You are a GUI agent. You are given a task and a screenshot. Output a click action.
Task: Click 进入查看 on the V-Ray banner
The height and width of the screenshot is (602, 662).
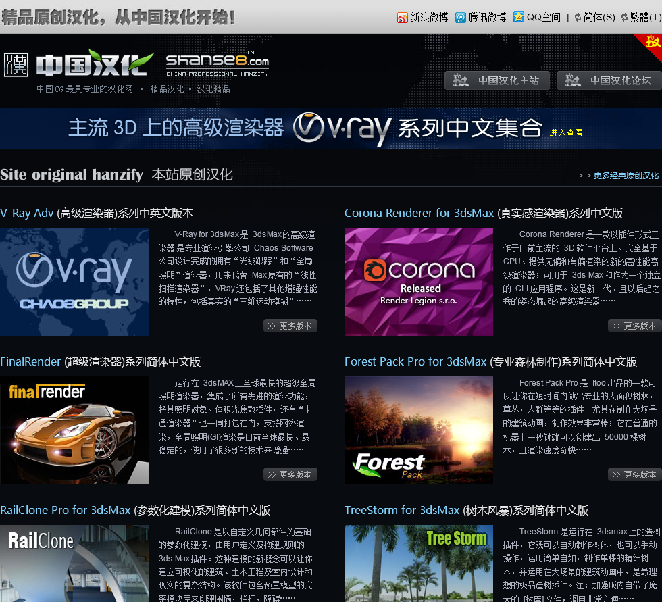pyautogui.click(x=566, y=133)
